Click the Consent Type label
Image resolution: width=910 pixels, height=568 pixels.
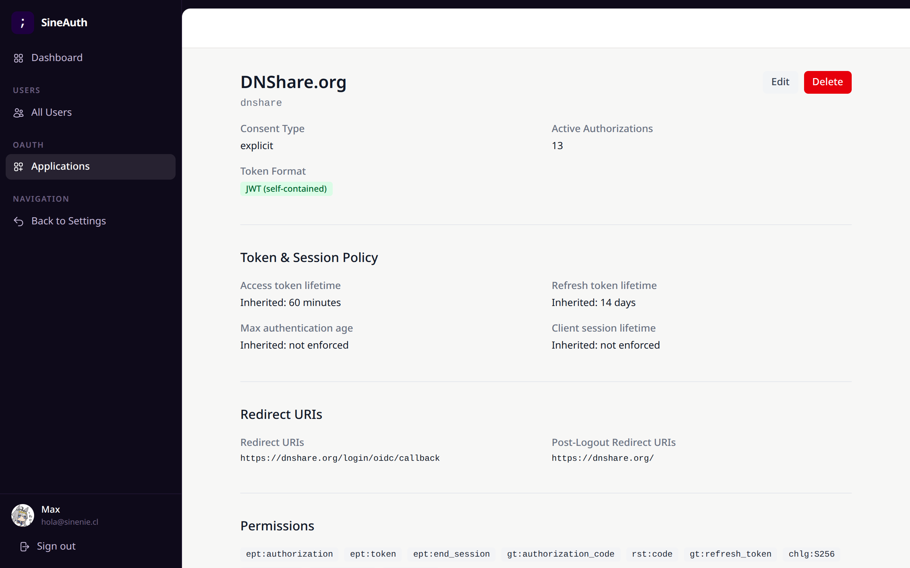pos(272,129)
